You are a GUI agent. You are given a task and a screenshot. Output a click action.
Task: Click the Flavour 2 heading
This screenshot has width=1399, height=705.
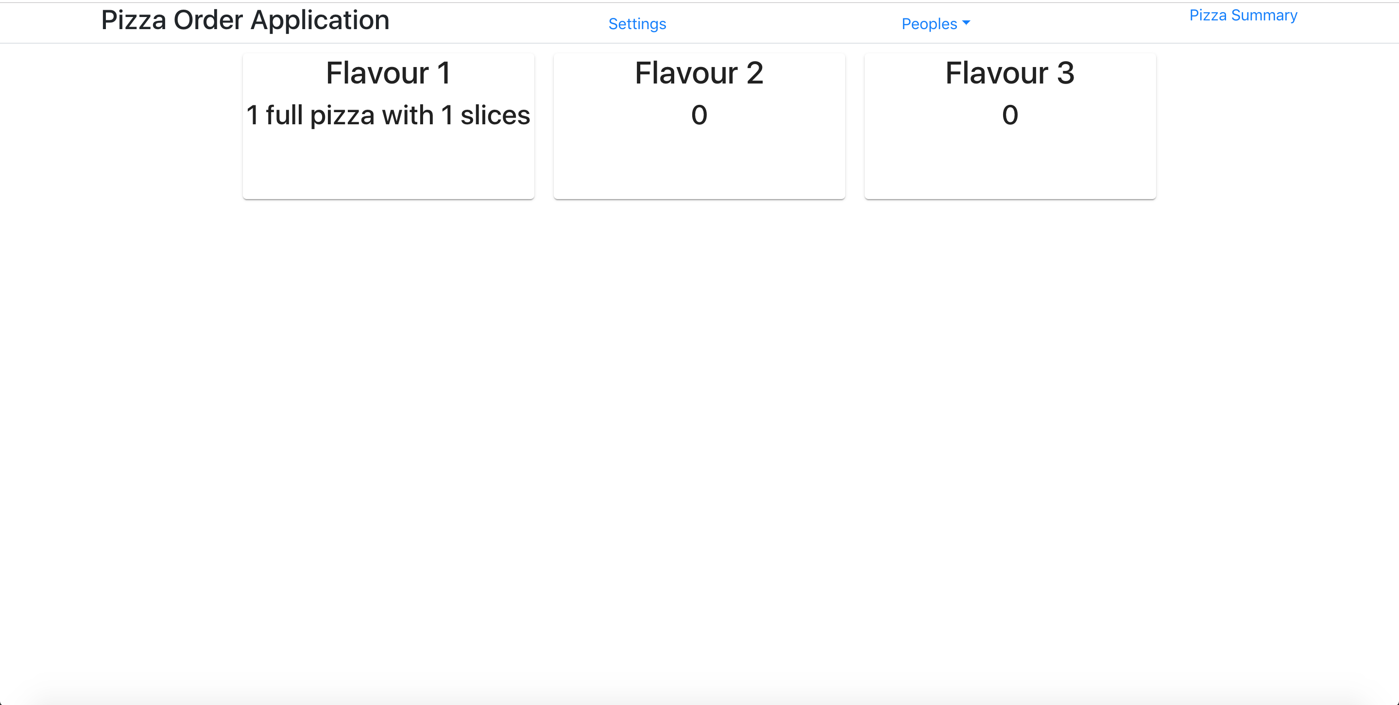tap(699, 72)
